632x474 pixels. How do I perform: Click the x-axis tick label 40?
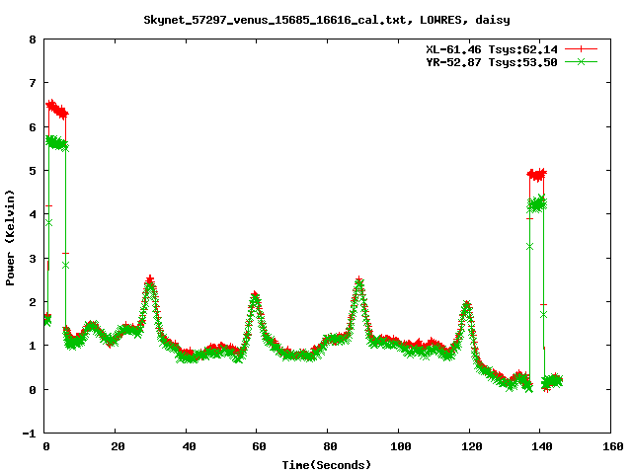coord(189,446)
